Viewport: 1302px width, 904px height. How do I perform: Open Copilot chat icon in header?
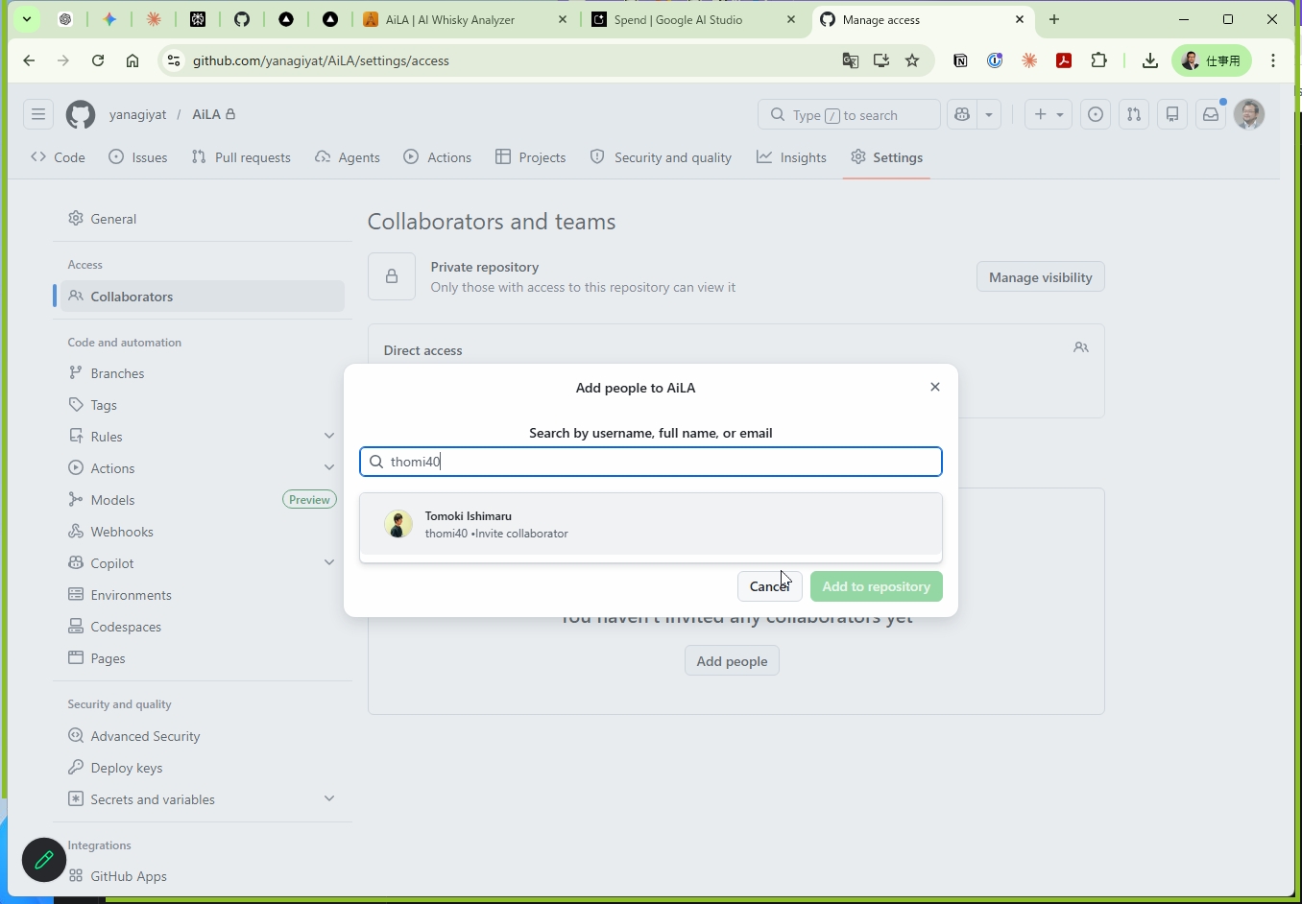(962, 115)
